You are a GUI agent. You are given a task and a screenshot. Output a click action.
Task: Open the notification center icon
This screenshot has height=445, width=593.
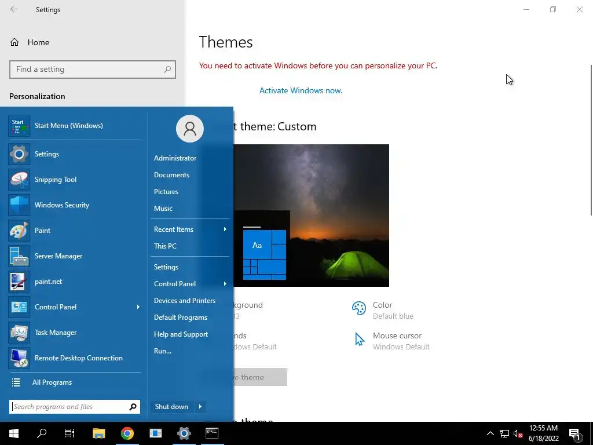pos(575,435)
